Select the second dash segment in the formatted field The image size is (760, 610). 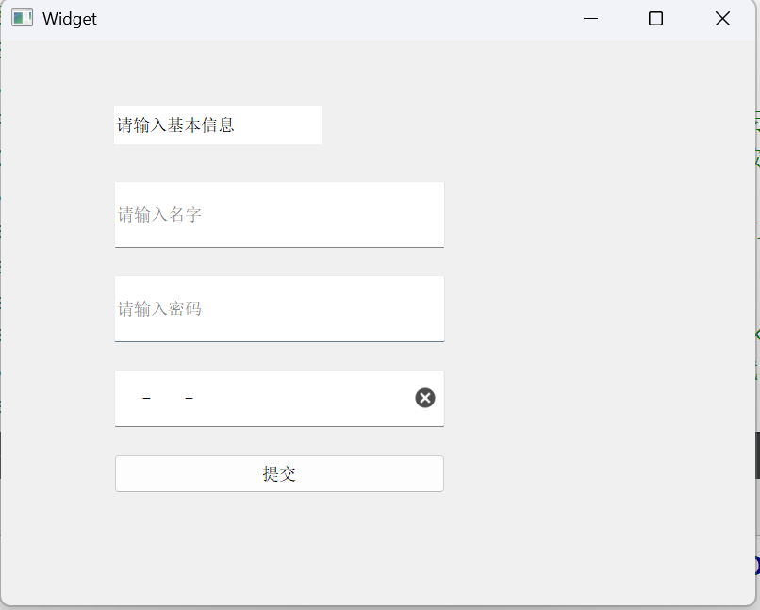point(189,397)
